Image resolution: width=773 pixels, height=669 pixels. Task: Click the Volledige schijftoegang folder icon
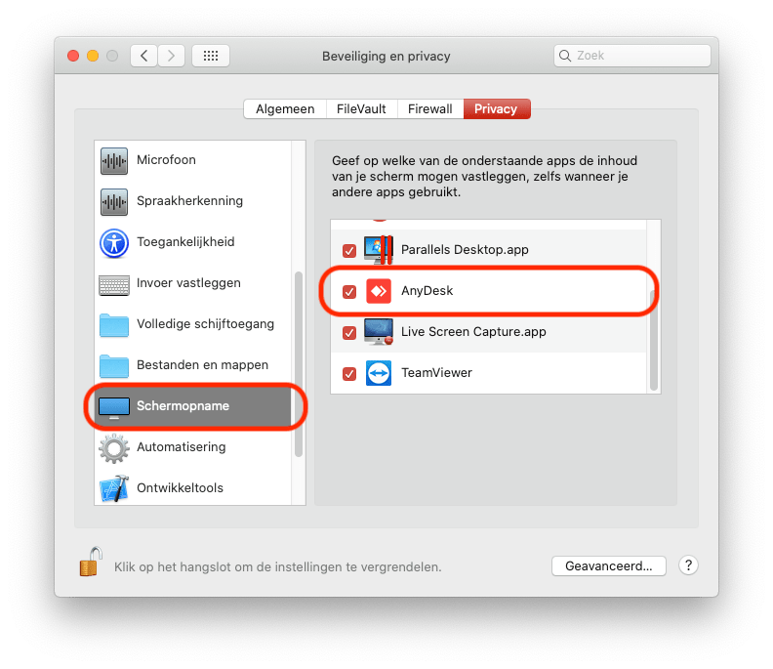click(114, 325)
